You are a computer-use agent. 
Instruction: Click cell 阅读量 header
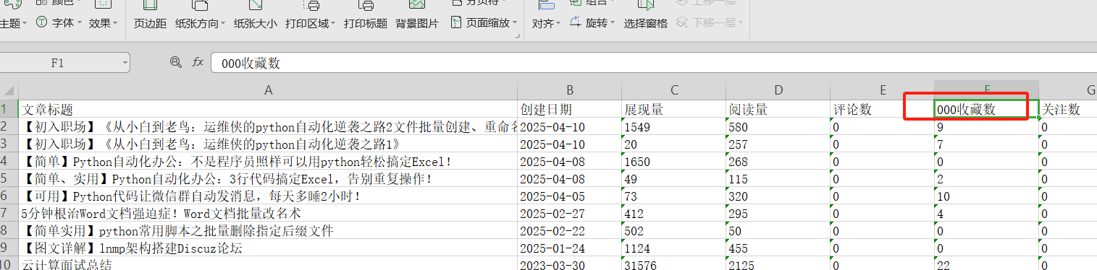pos(778,109)
